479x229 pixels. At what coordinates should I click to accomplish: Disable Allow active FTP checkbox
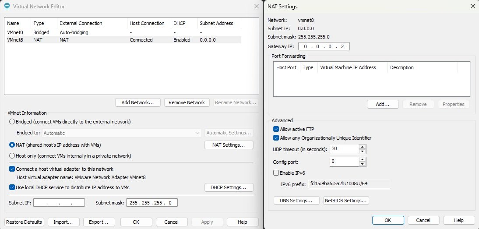pyautogui.click(x=276, y=129)
